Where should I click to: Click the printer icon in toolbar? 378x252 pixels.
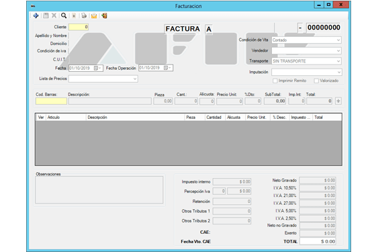pos(84,15)
